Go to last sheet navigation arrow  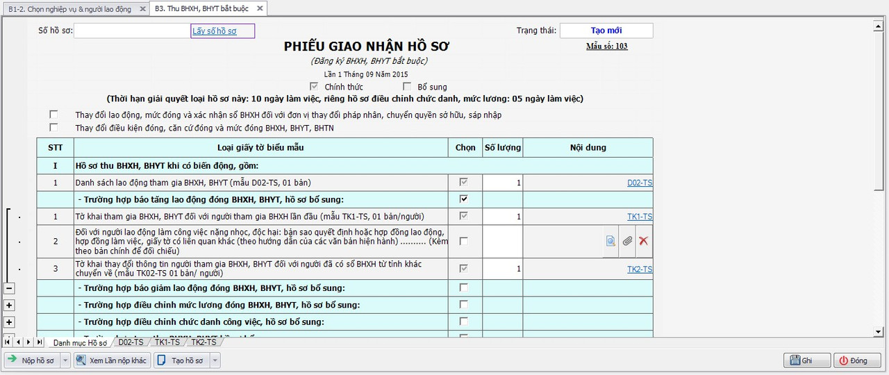pyautogui.click(x=40, y=342)
